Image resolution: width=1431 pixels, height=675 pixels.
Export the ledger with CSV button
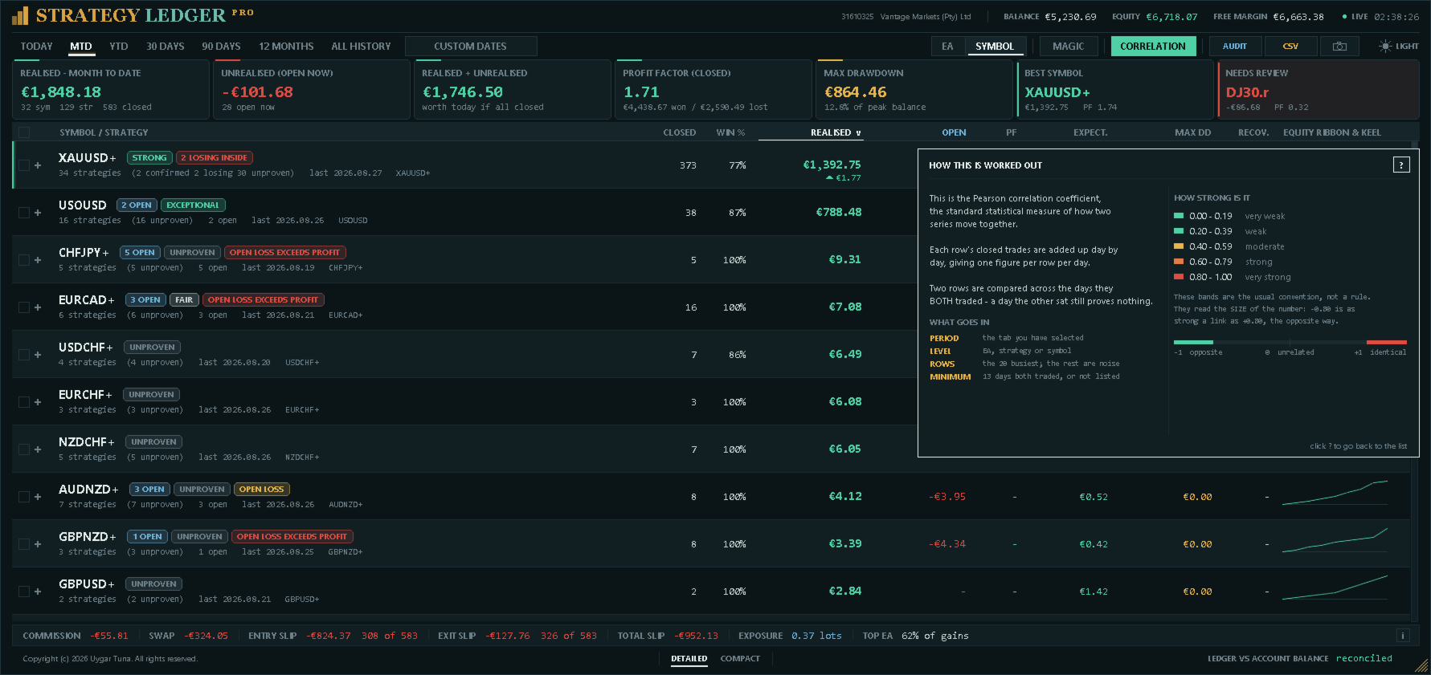(x=1290, y=47)
